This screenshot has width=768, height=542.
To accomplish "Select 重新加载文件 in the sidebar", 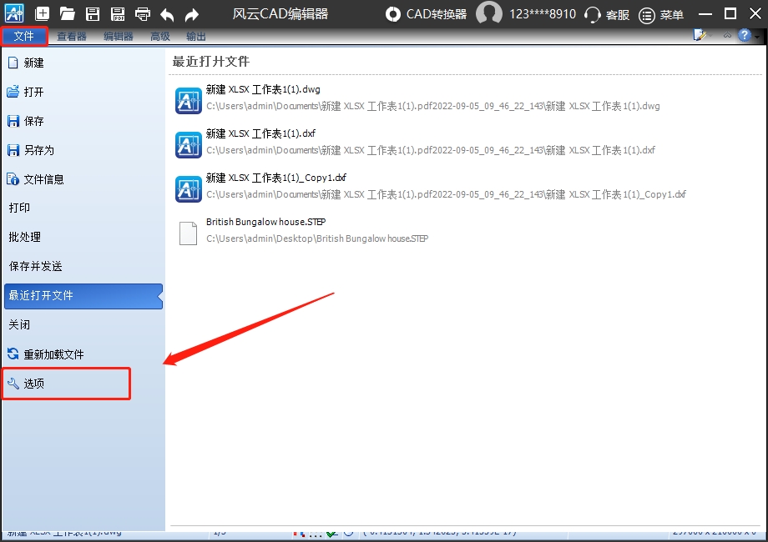I will coord(53,354).
